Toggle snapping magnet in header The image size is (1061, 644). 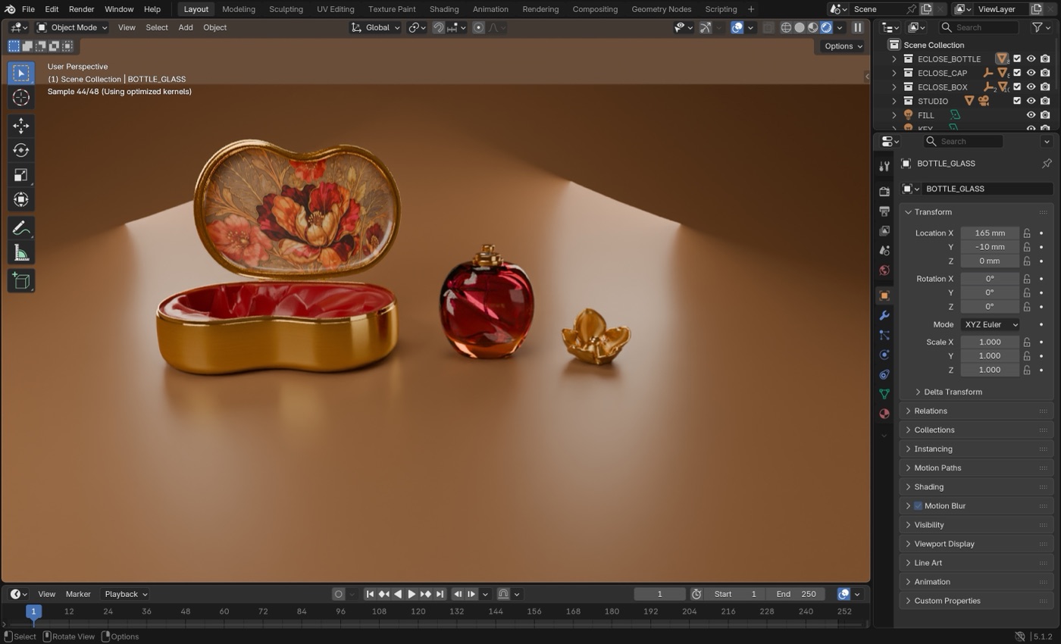click(438, 27)
